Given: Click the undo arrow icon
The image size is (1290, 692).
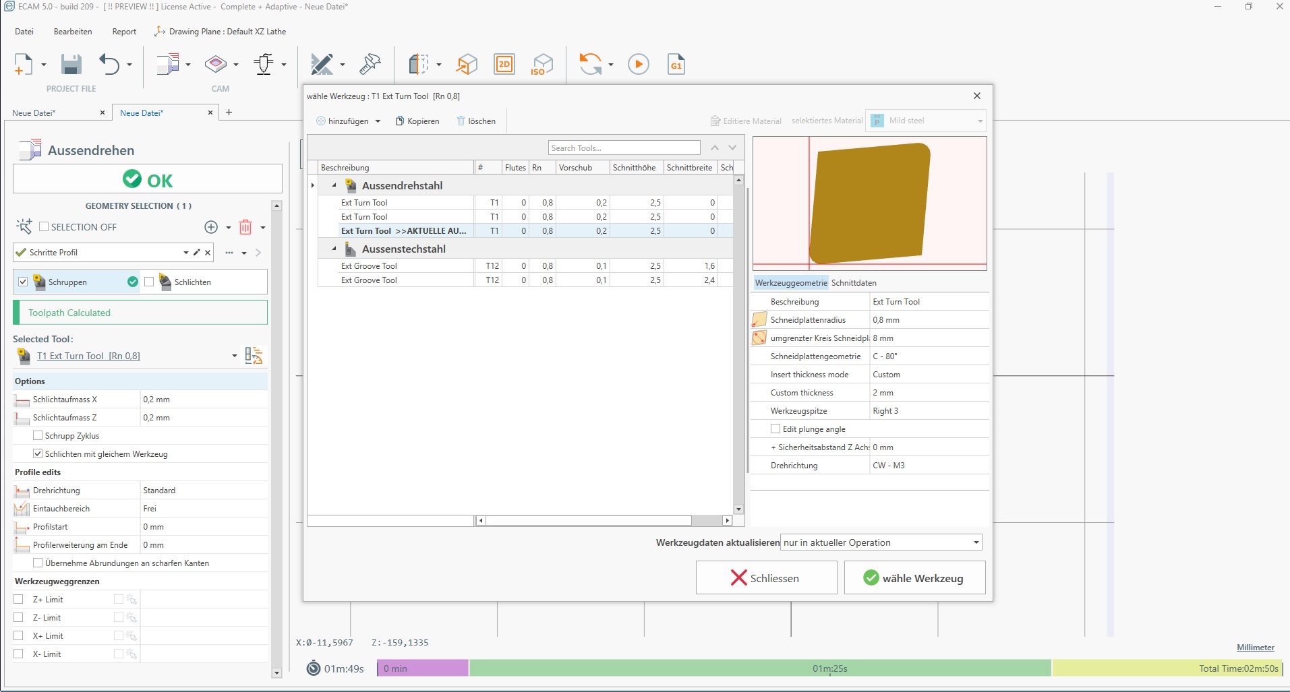Looking at the screenshot, I should tap(109, 65).
